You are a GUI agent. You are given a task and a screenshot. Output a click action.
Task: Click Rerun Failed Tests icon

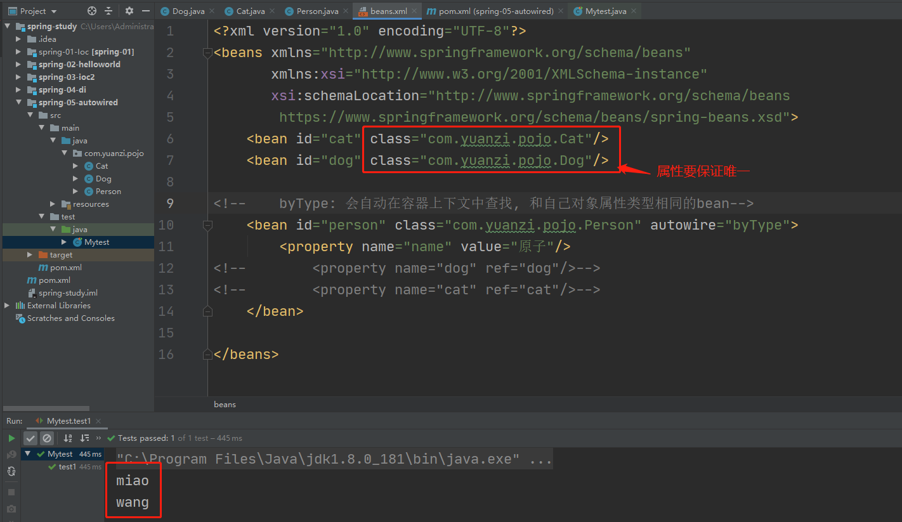tap(11, 455)
